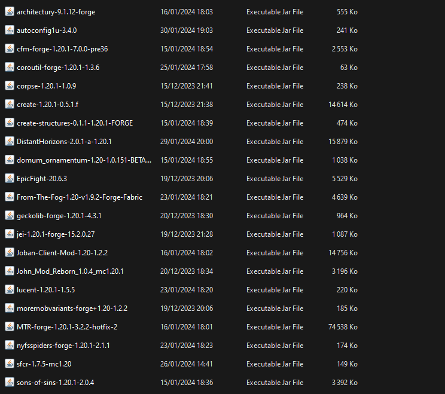This screenshot has height=394, width=445.
Task: Click the file name cfm-forge-1.20.1-7.0.0-pre36
Action: click(62, 49)
